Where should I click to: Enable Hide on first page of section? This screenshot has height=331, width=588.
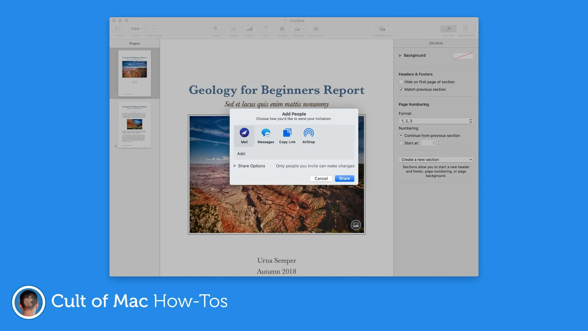pos(401,82)
